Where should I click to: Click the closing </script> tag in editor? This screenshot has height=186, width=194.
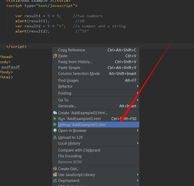[x=16, y=46]
